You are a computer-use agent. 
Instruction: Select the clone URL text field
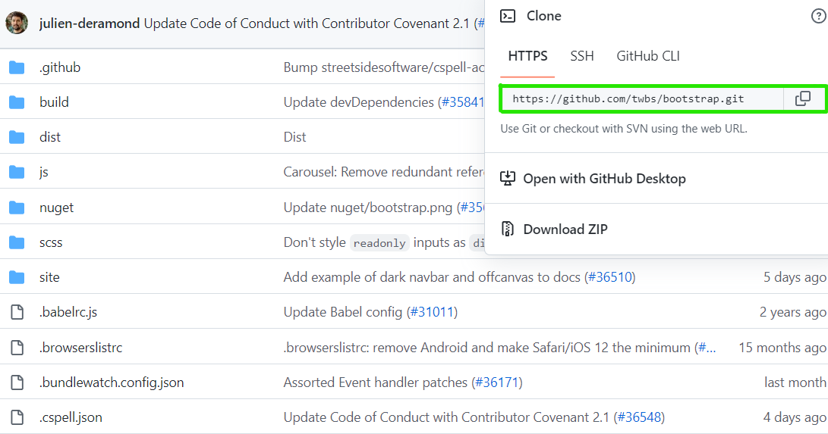tap(643, 98)
